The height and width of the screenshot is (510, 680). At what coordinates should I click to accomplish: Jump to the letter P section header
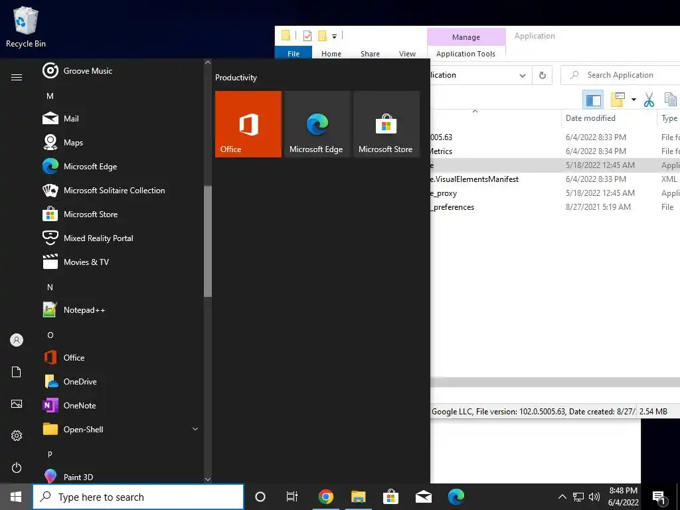50,454
